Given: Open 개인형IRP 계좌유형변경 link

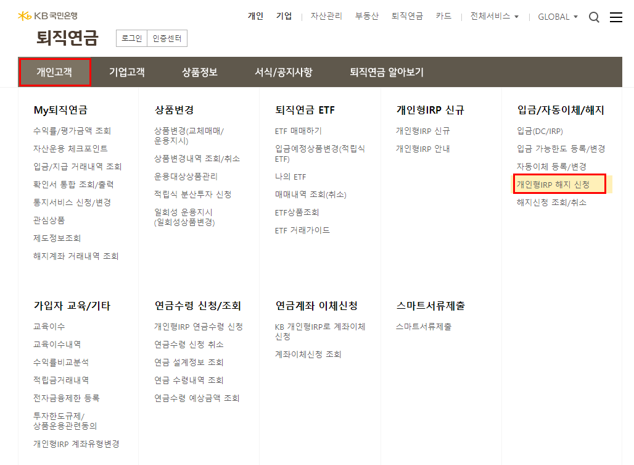Looking at the screenshot, I should click(76, 443).
